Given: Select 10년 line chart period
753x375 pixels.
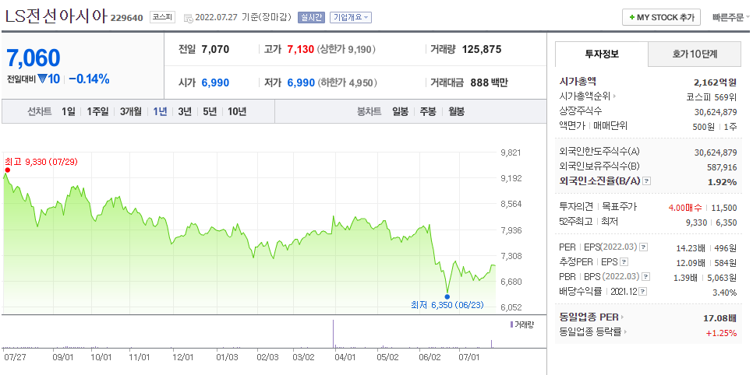Looking at the screenshot, I should 237,112.
